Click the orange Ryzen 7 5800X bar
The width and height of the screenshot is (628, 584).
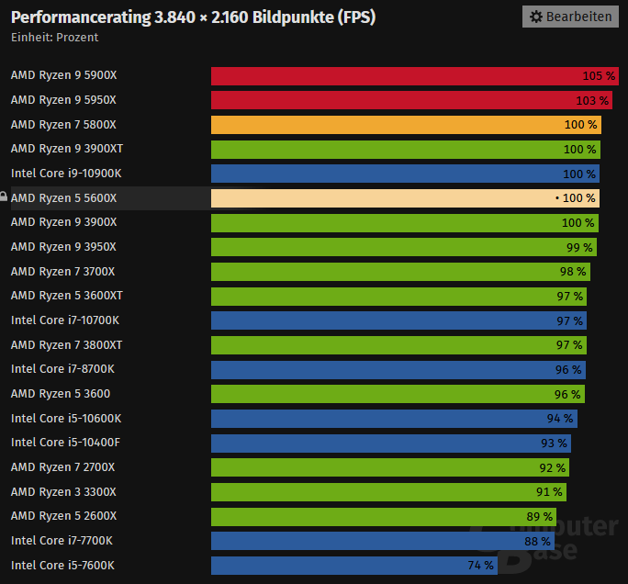click(406, 125)
